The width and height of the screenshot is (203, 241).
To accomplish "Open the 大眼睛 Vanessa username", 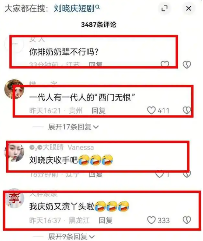I will pos(62,147).
